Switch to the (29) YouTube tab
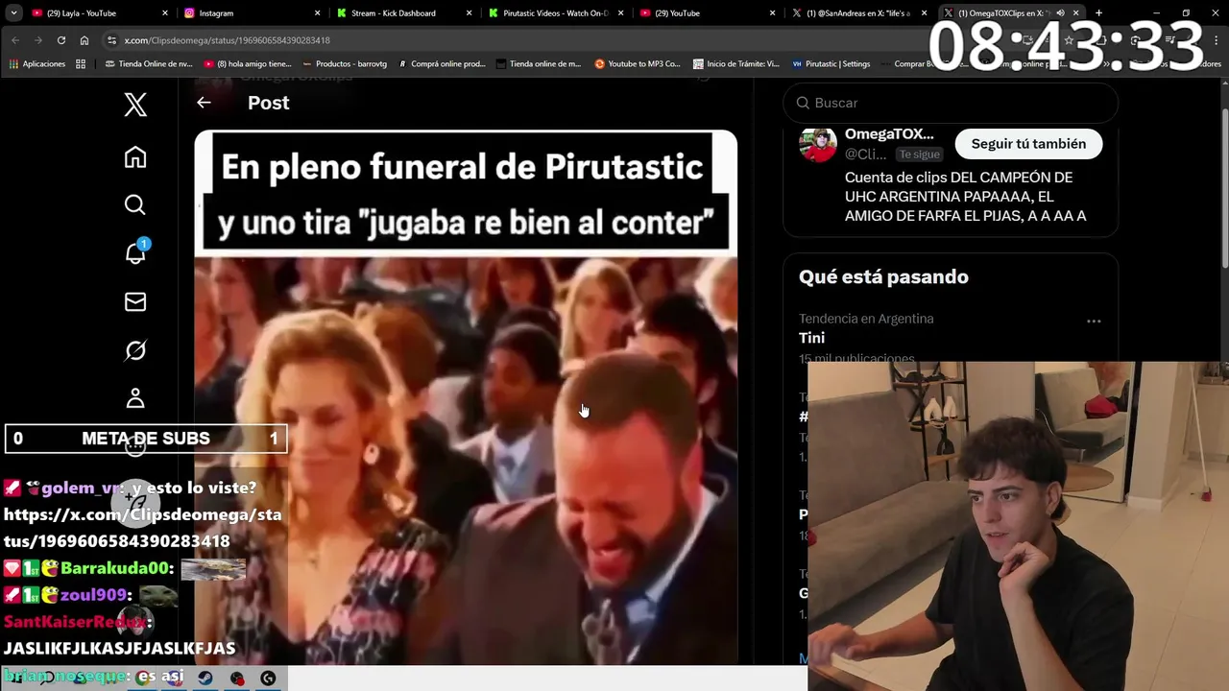 click(708, 13)
